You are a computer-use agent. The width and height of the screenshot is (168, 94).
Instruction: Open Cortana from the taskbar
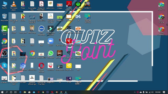click(11, 92)
